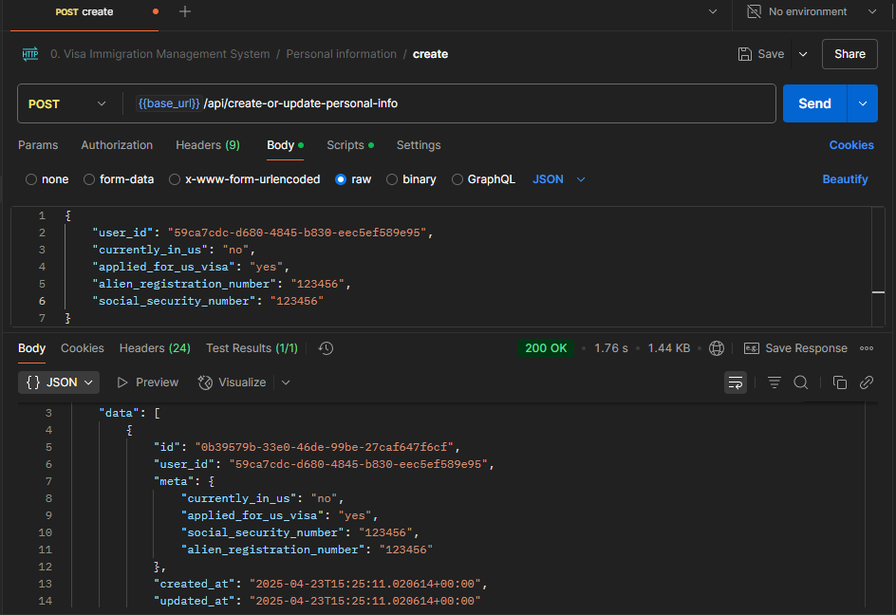Click the Save Response icon
896x615 pixels.
tap(752, 348)
